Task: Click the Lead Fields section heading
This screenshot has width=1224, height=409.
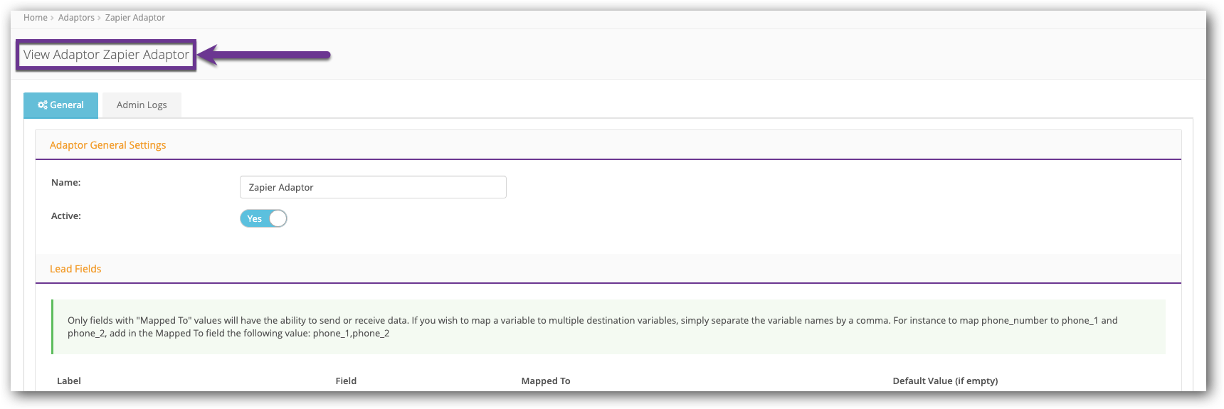Action: [x=75, y=269]
